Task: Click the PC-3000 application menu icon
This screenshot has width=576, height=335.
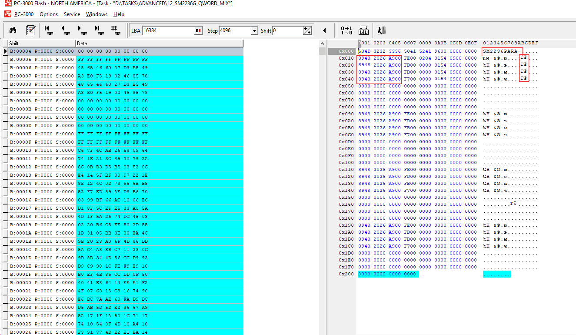Action: click(8, 14)
